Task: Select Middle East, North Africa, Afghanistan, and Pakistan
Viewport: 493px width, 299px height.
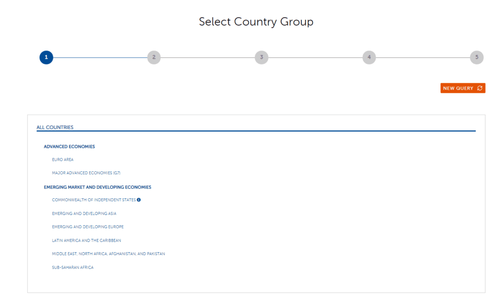Action: 108,254
